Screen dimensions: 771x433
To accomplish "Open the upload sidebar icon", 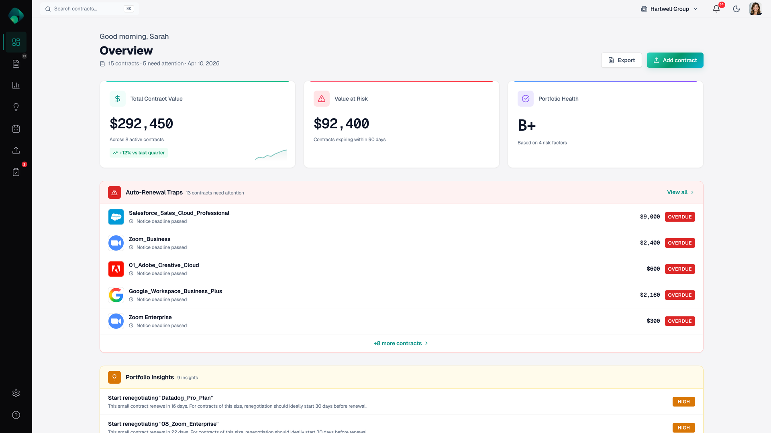I will click(16, 150).
